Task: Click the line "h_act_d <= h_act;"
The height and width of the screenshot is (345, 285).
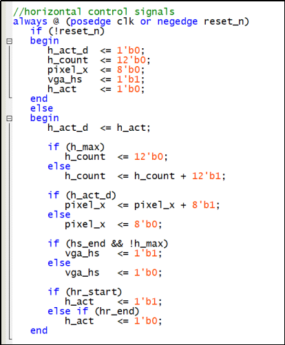Action: 99,128
